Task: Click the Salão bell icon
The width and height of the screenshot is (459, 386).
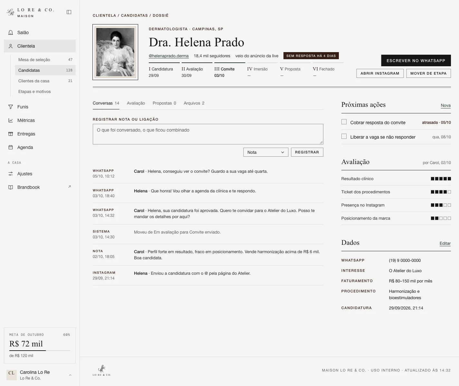Action: coord(11,32)
